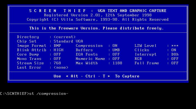This screenshot has width=196, height=109.
Task: Select the Clicks "ON" value
Action: click(x=174, y=50)
